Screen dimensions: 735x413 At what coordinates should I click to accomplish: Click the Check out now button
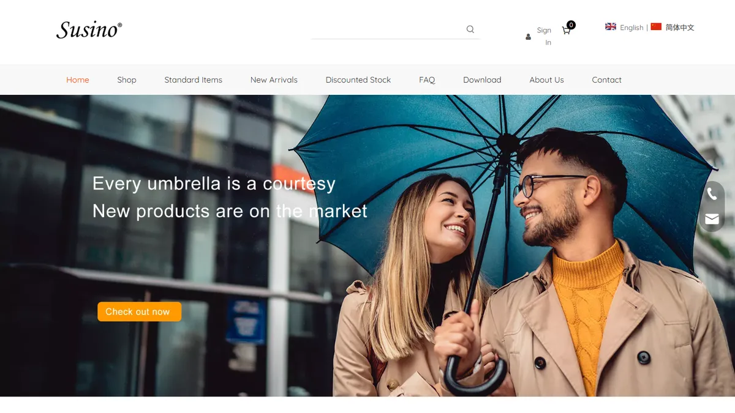point(139,311)
